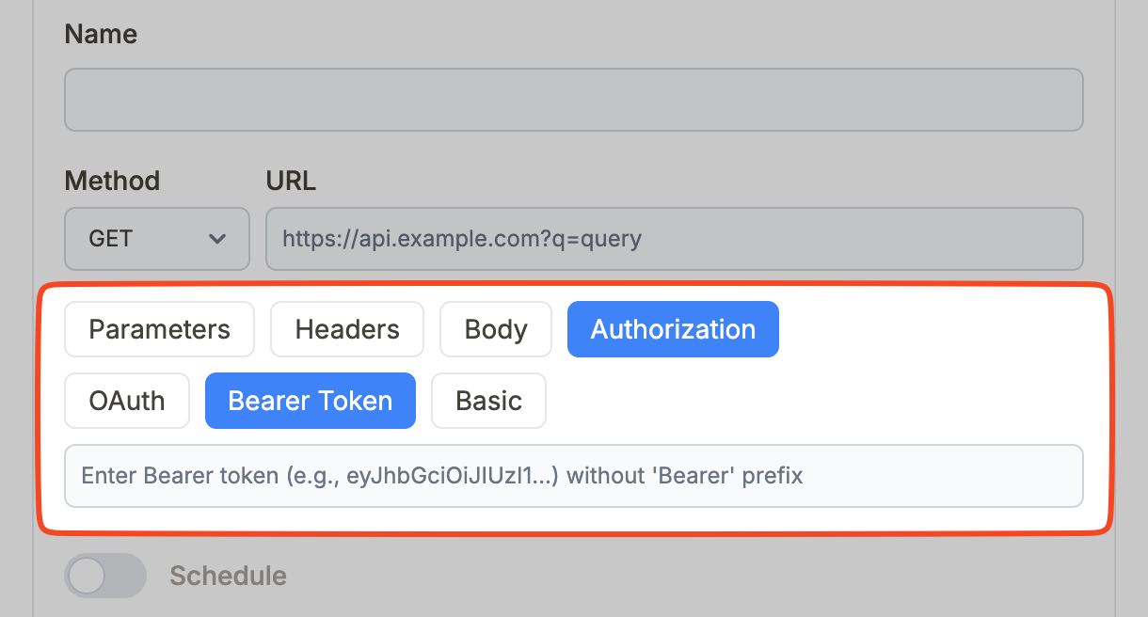
Task: Select the Body tab
Action: 496,329
